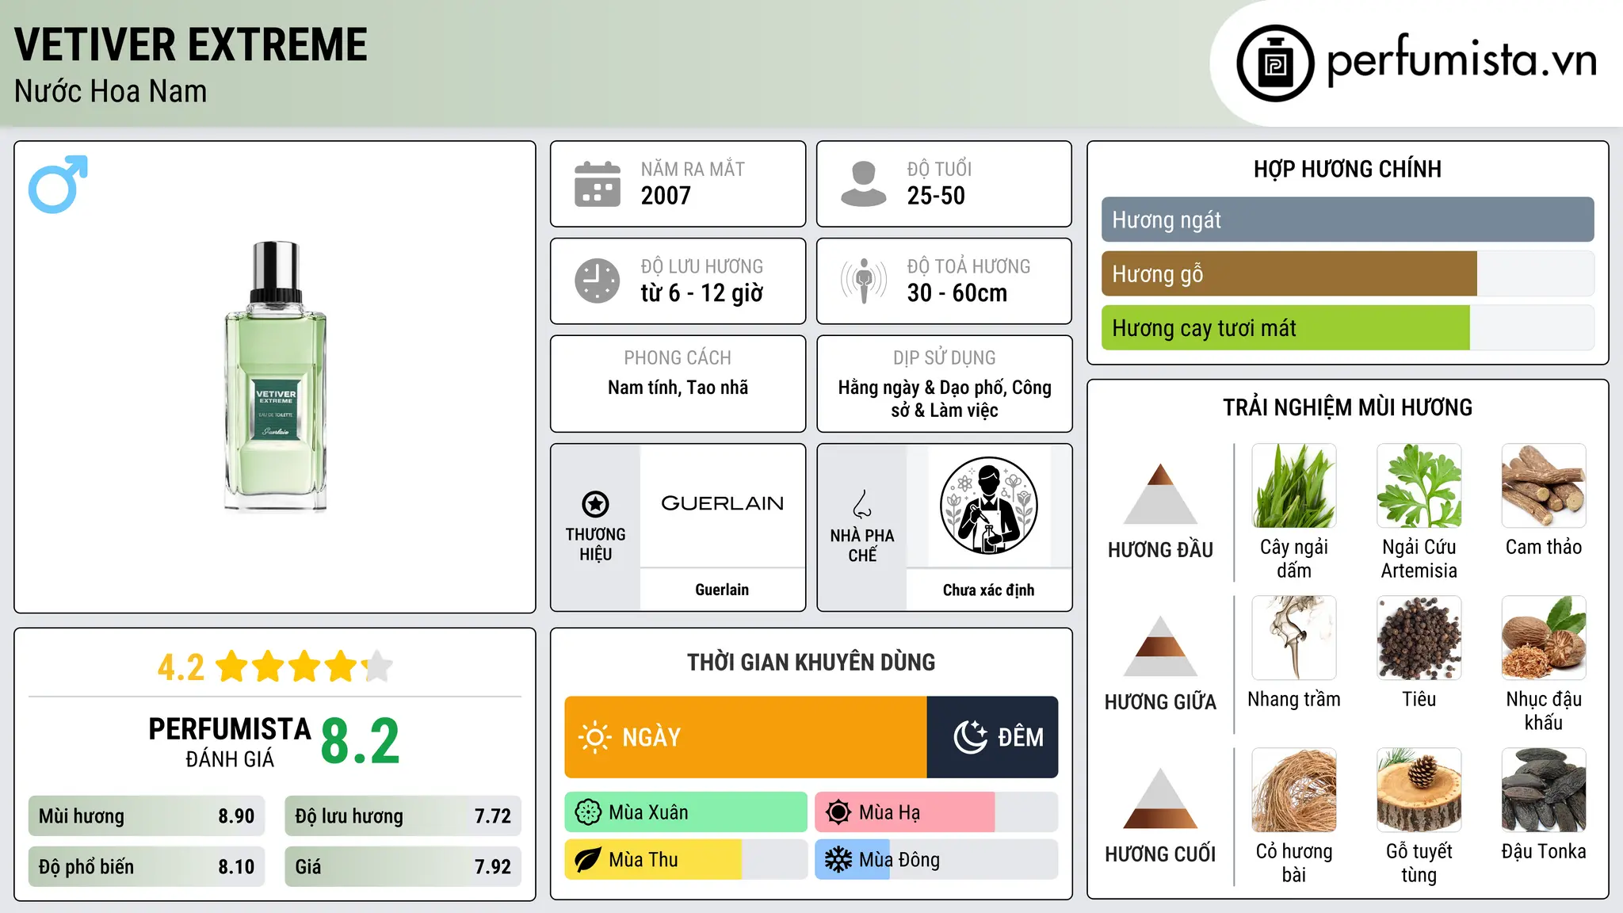Click the 2007 launch year value
The height and width of the screenshot is (913, 1623).
(666, 196)
